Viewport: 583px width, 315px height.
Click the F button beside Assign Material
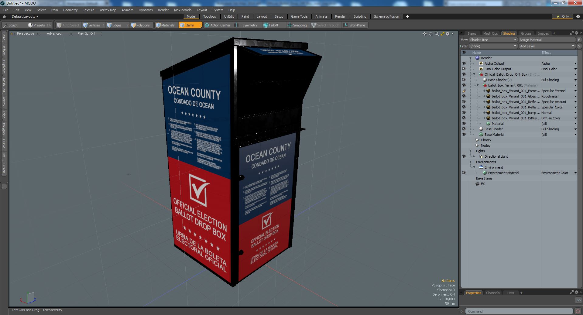pos(579,40)
